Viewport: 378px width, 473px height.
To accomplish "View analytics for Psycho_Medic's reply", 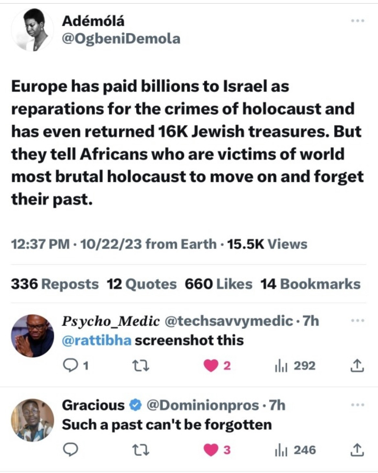I will pos(278,366).
